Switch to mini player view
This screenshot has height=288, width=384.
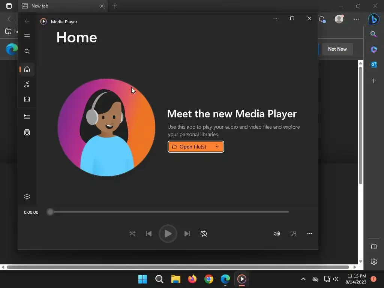point(293,234)
